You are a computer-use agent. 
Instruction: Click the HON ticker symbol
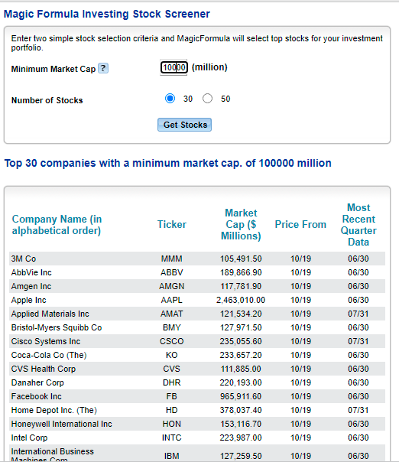coord(172,424)
